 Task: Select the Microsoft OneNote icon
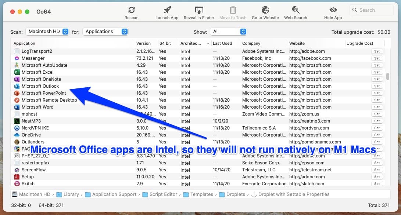(x=17, y=79)
